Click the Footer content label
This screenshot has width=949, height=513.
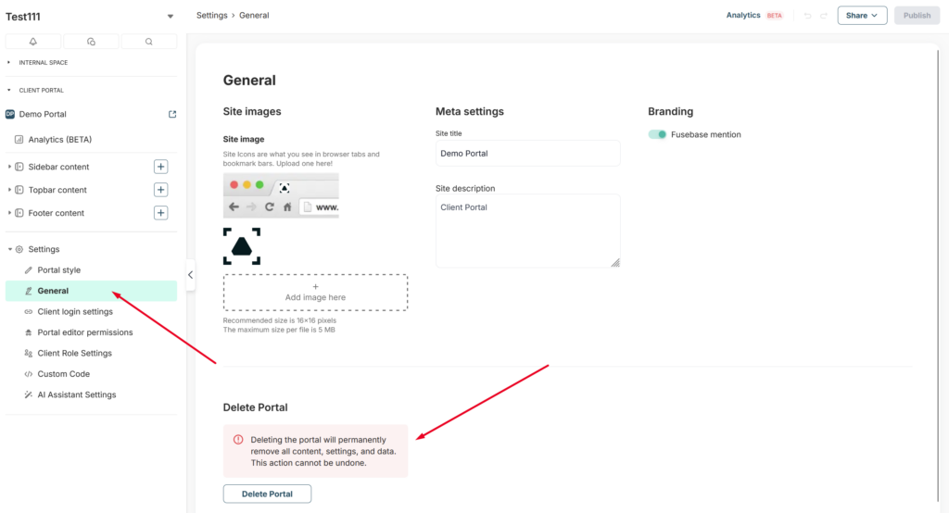[x=57, y=213]
